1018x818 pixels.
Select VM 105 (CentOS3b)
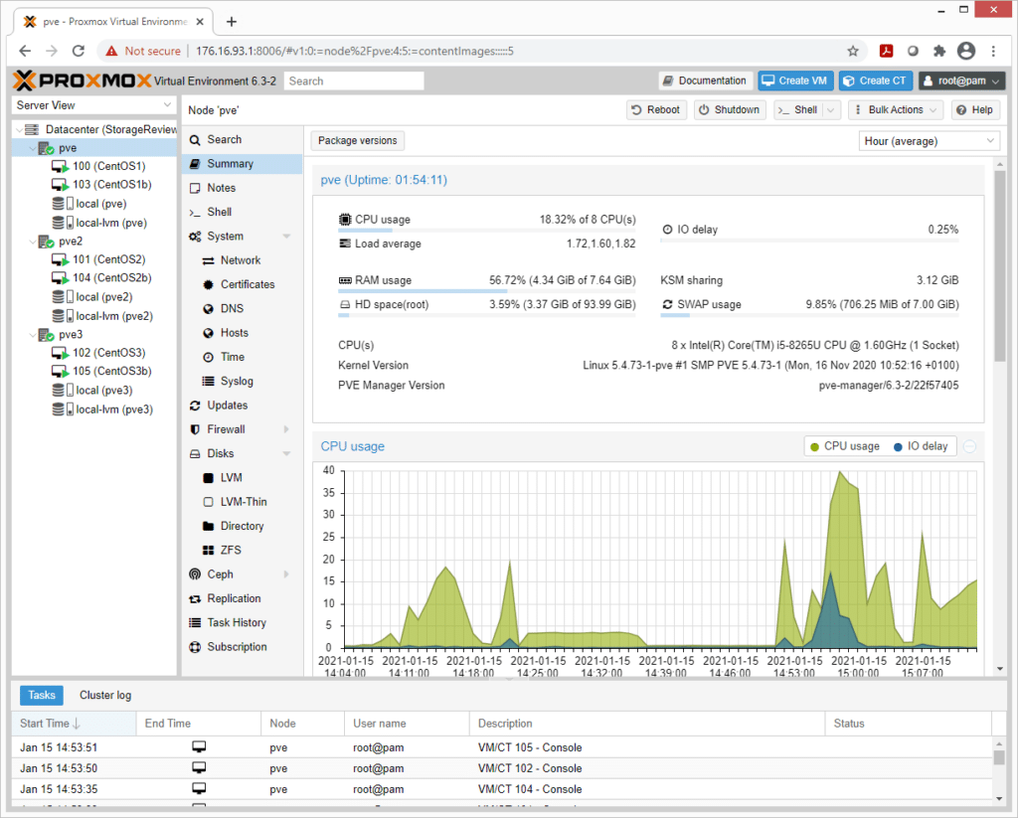pyautogui.click(x=111, y=372)
